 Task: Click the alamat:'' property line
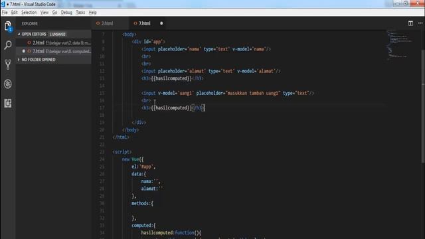pos(152,189)
